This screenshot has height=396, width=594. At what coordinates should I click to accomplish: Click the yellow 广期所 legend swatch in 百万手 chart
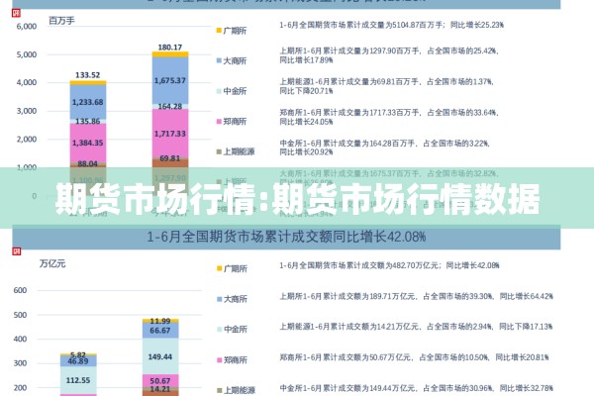219,30
